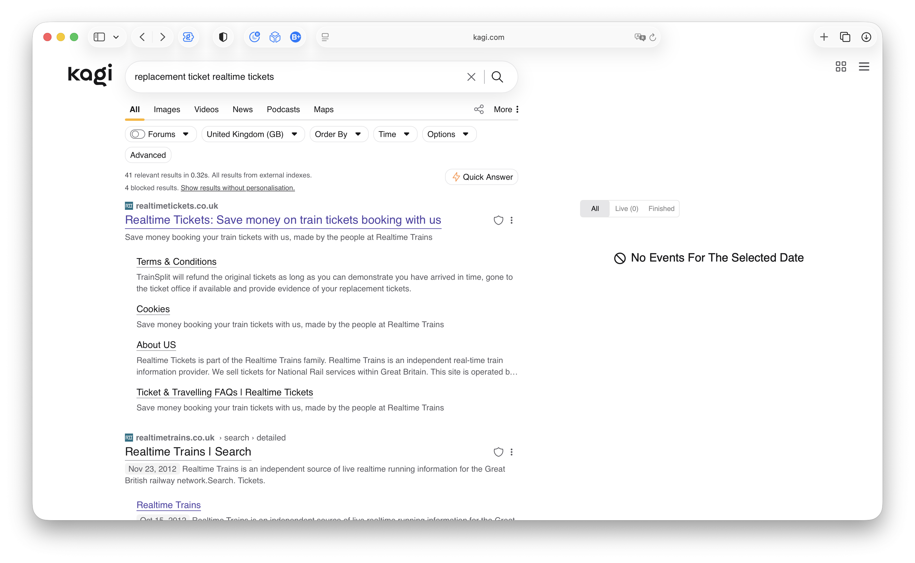
Task: Open three-dot menu for Realtime Tickets result
Action: 512,220
